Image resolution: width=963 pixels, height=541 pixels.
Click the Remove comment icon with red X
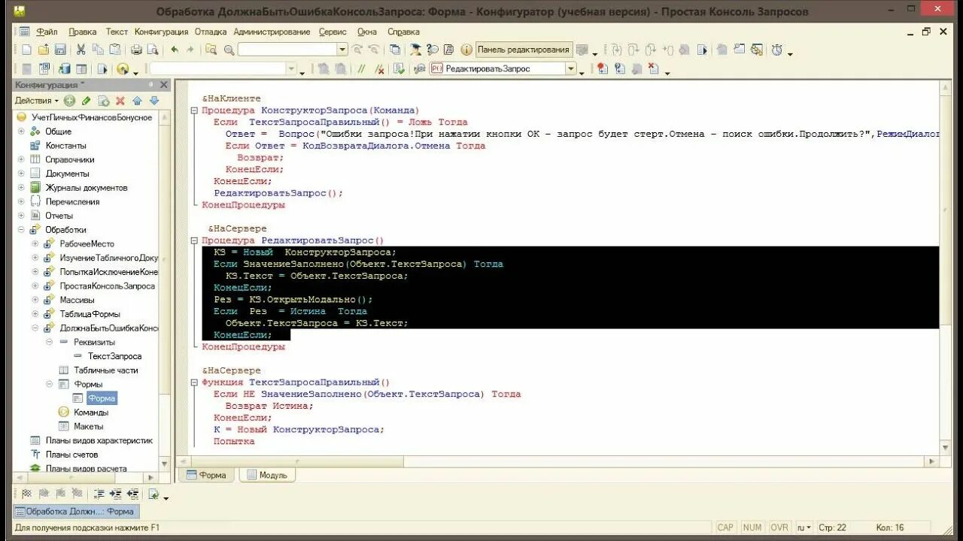tap(379, 69)
